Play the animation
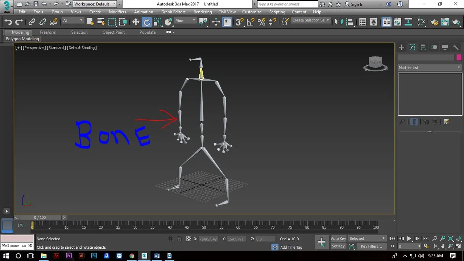This screenshot has width=464, height=261. coord(409,239)
